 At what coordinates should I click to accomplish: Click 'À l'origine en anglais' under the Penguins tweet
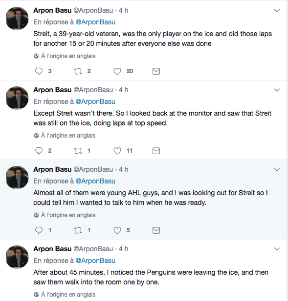click(x=68, y=295)
